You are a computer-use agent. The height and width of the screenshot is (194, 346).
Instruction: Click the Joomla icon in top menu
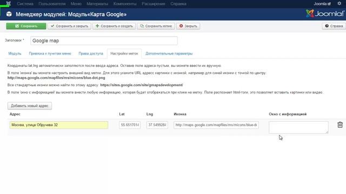[x=9, y=3]
